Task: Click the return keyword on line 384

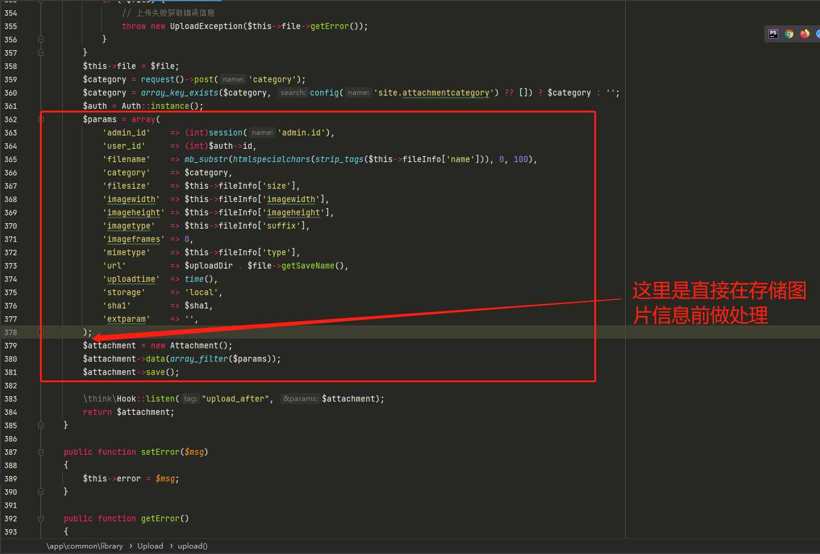Action: 97,412
